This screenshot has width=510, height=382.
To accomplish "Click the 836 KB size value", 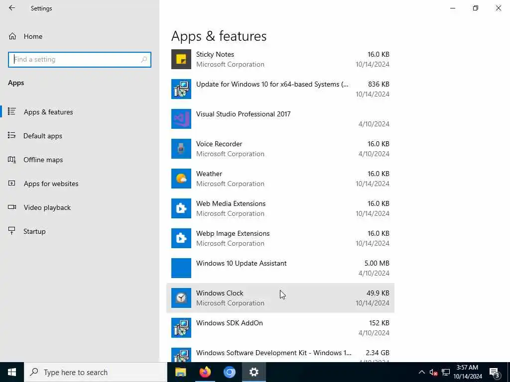I will [379, 85].
